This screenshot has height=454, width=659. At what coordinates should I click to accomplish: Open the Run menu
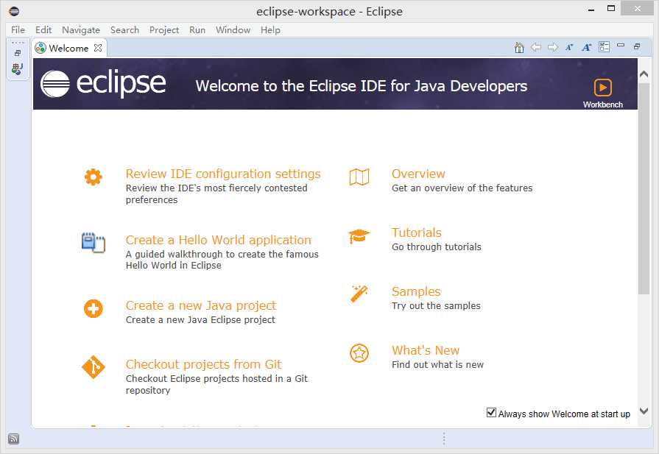(197, 30)
